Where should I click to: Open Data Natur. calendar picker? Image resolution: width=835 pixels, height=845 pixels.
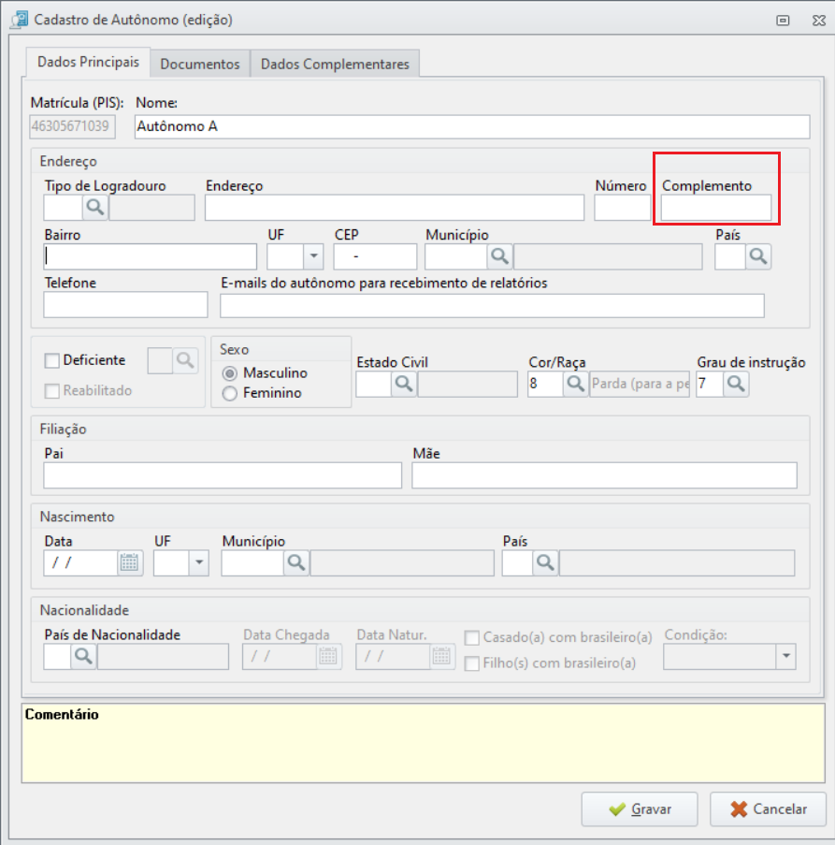click(x=442, y=656)
